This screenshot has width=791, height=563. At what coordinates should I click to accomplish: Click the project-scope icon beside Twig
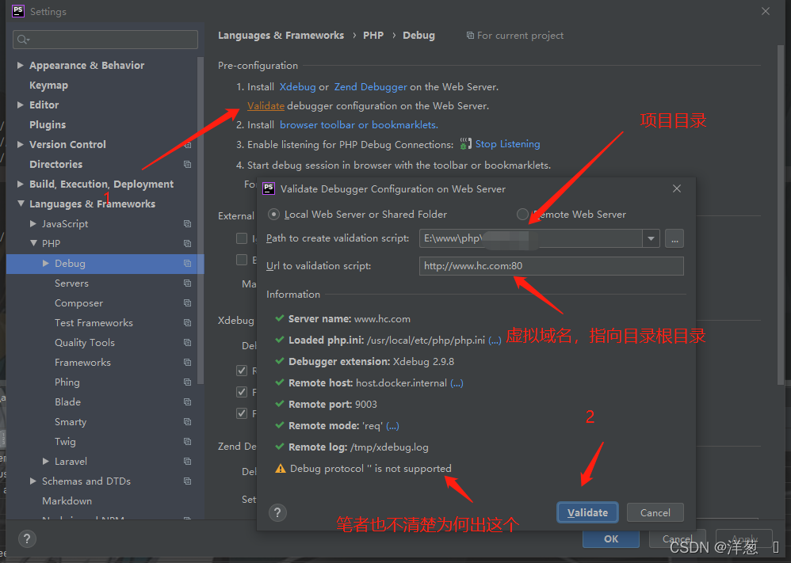coord(188,442)
